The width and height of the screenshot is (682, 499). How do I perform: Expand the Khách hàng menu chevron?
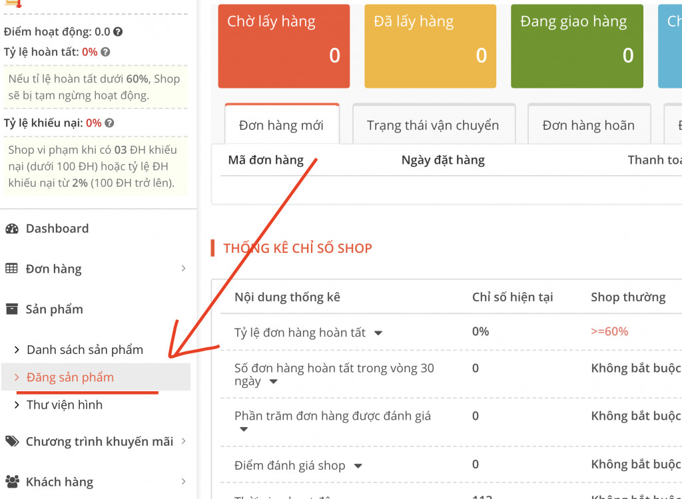183,482
